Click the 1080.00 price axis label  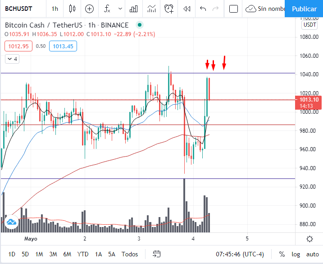[x=309, y=37]
